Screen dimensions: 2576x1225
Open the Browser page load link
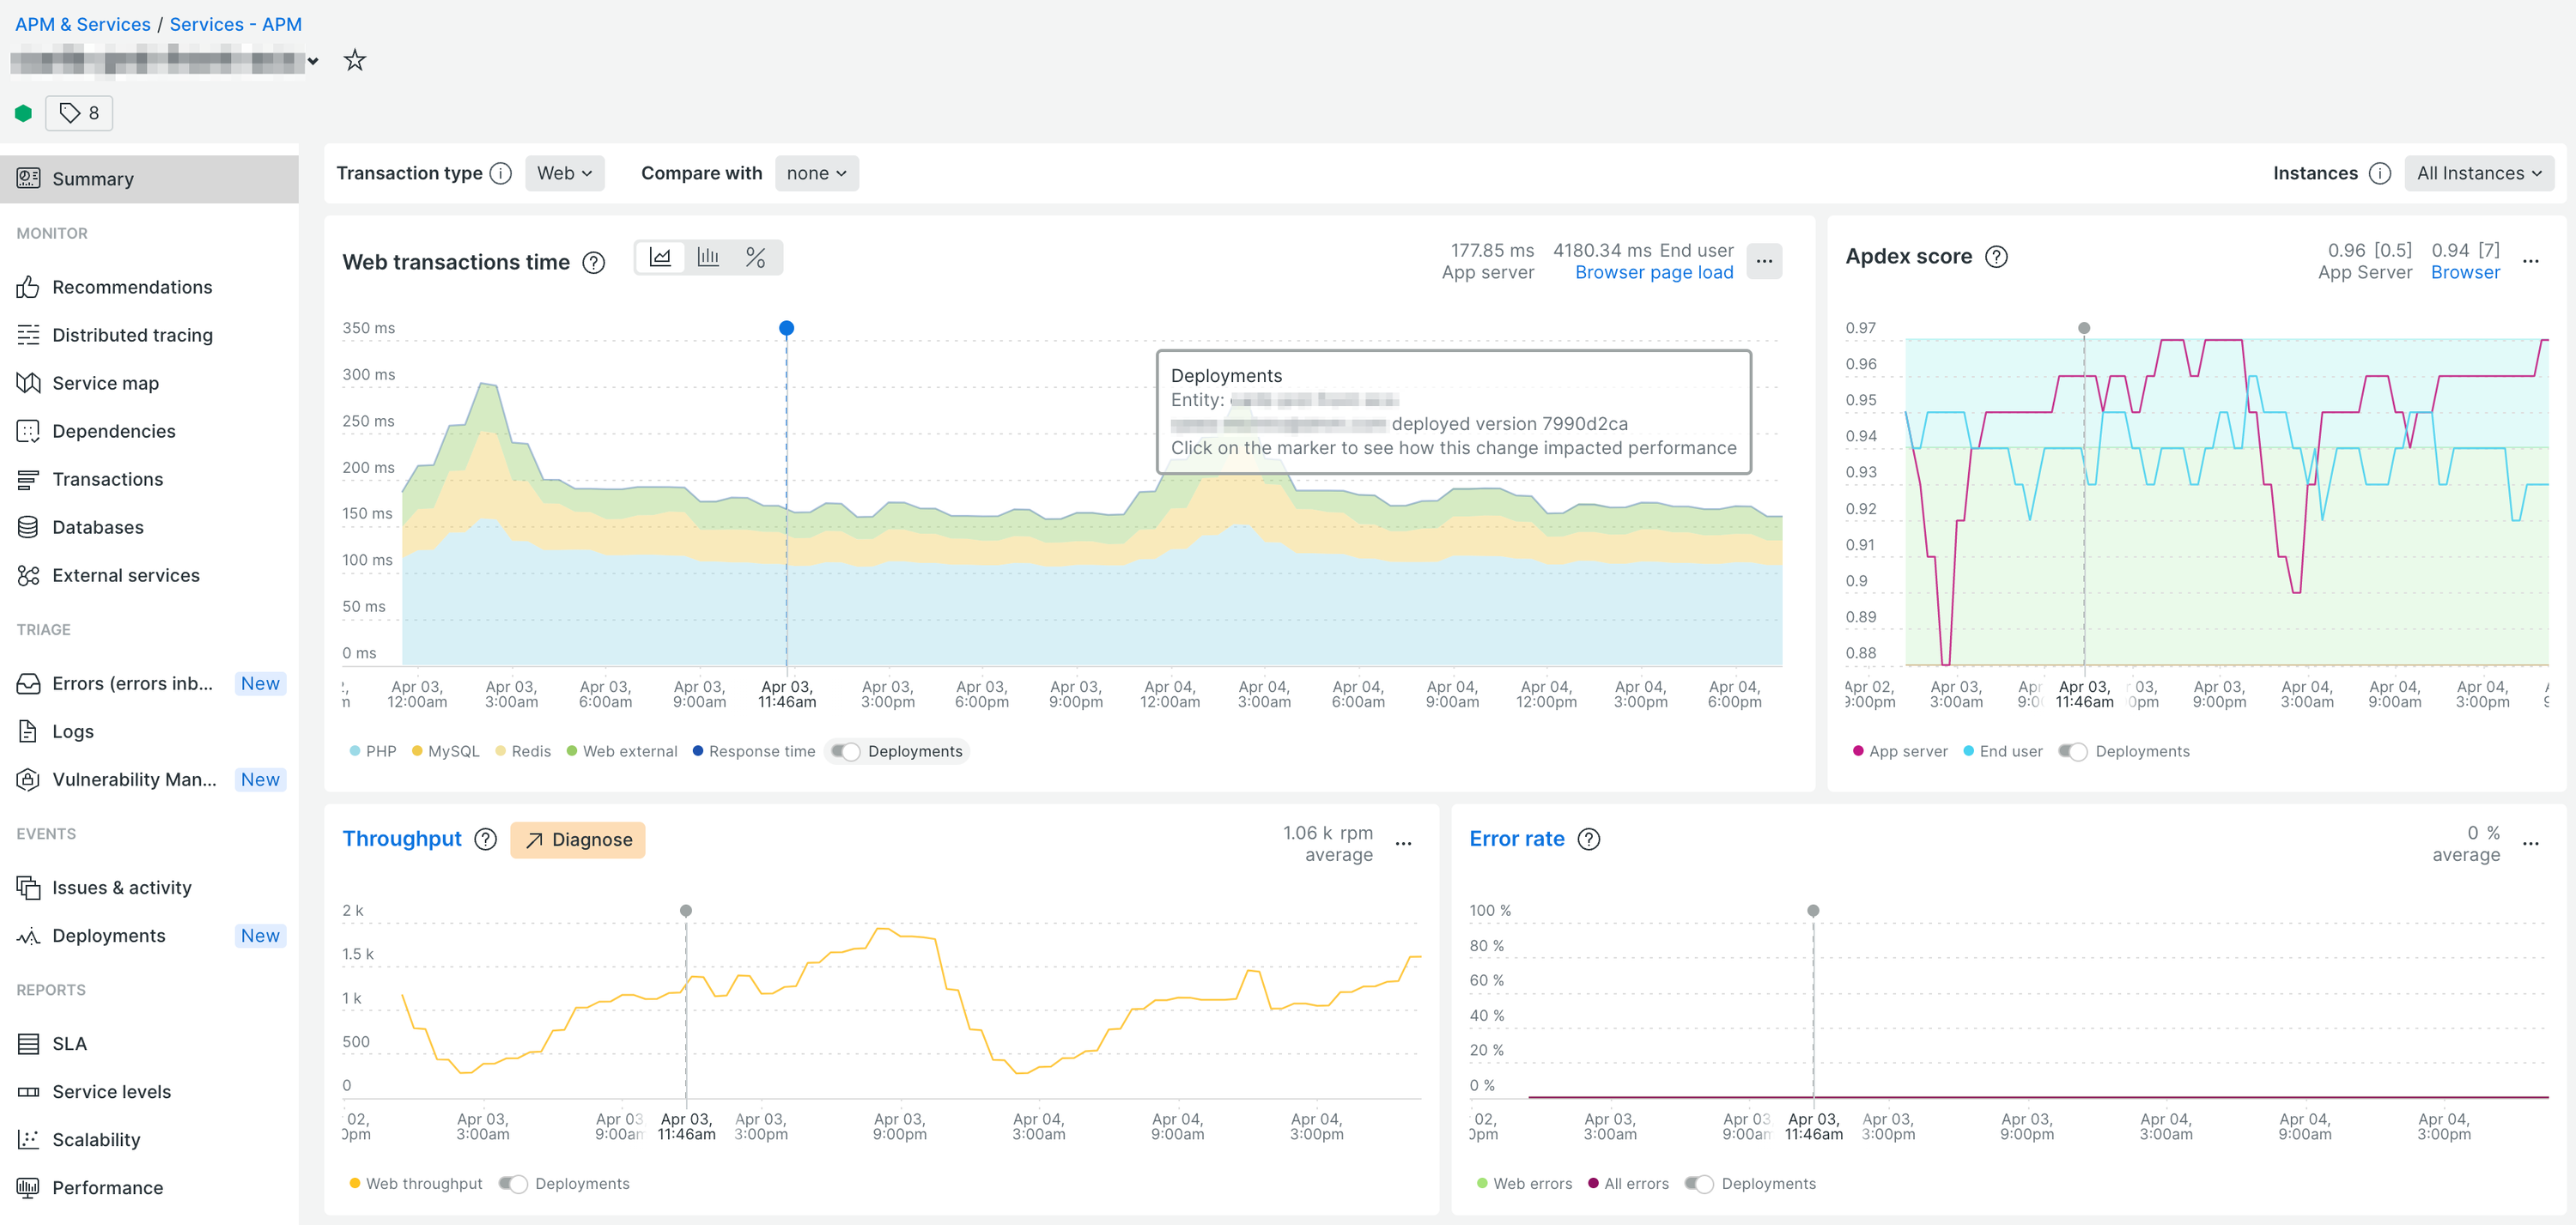(1653, 272)
